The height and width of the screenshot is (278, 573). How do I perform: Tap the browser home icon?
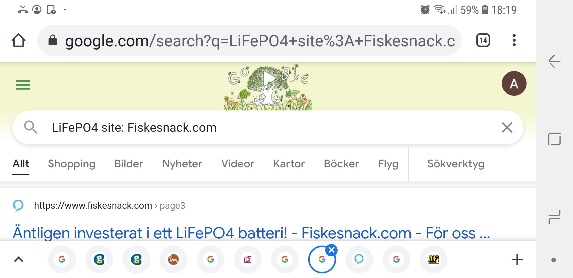(x=19, y=40)
